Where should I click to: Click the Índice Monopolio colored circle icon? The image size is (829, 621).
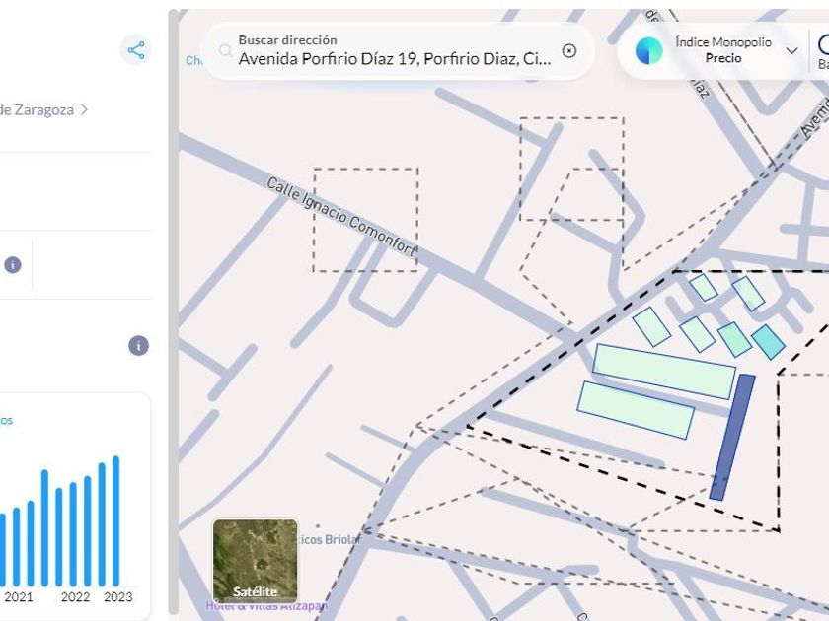[x=649, y=51]
